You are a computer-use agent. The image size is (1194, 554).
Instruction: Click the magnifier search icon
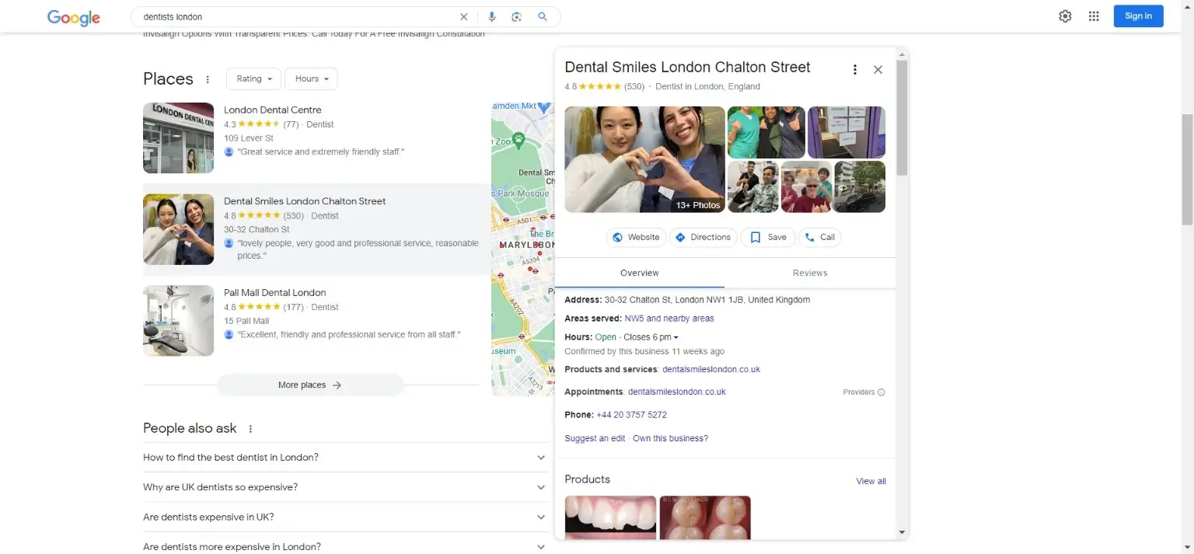pos(543,16)
